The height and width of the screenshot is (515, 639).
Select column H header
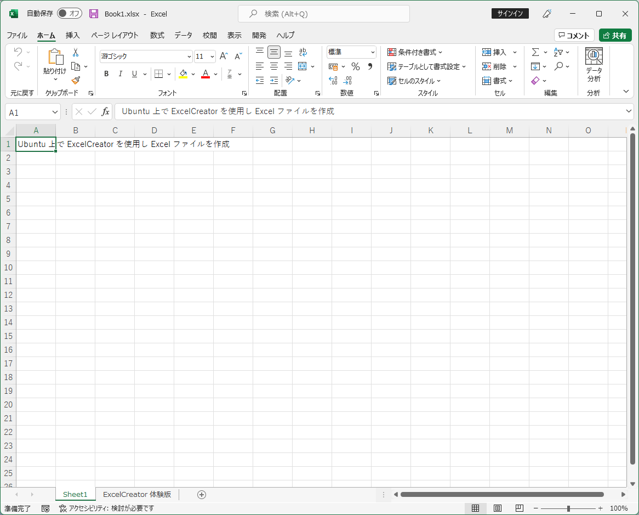point(312,131)
